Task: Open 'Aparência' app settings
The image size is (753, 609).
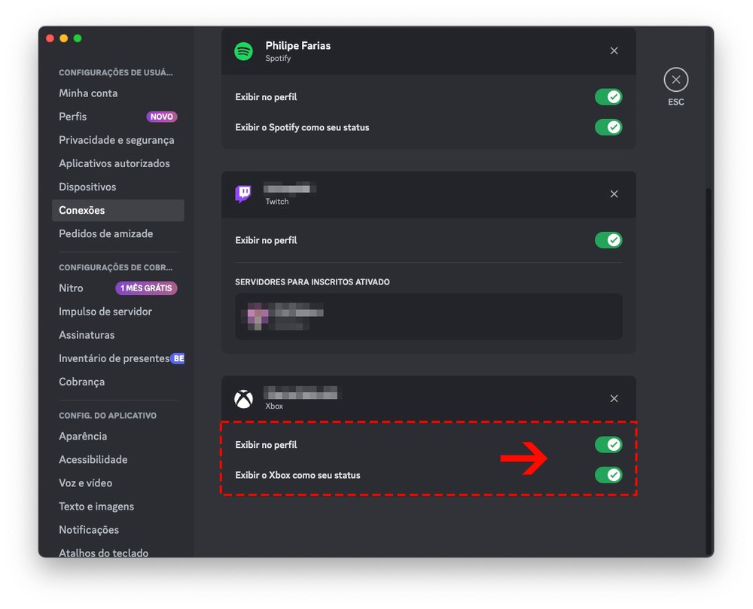Action: click(83, 437)
